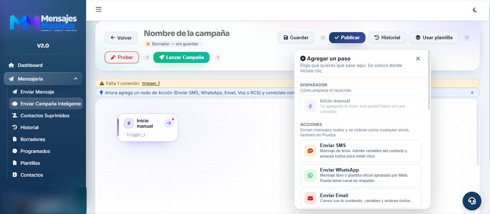The image size is (490, 214).
Task: Follow the trigger_1 link in warning
Action: click(151, 83)
